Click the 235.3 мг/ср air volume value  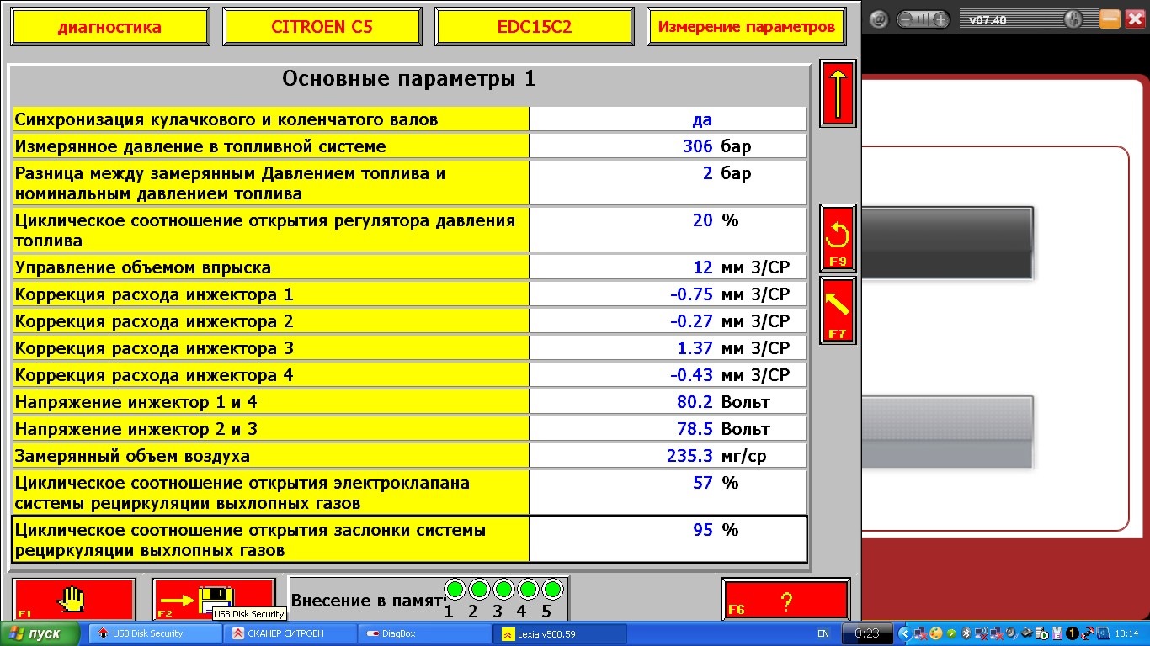pyautogui.click(x=716, y=456)
